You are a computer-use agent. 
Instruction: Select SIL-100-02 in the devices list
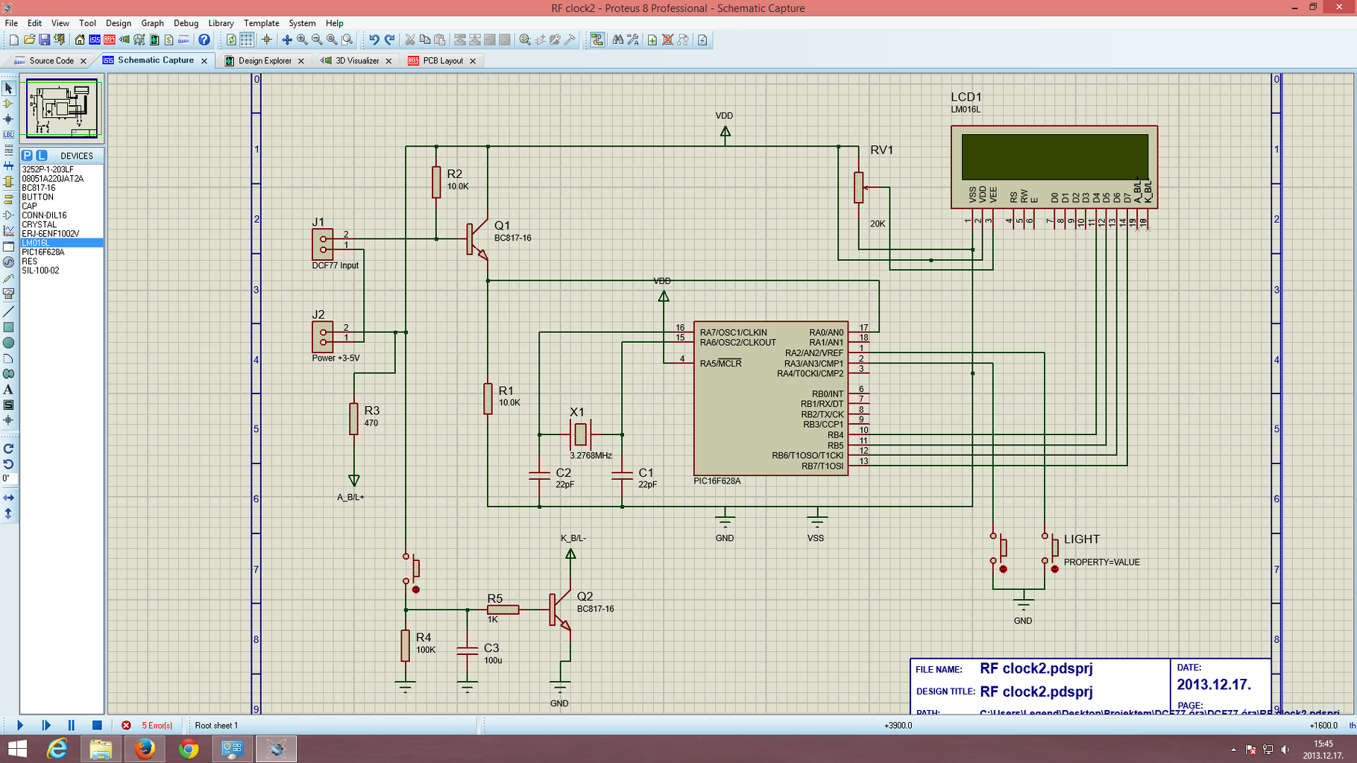pos(61,270)
